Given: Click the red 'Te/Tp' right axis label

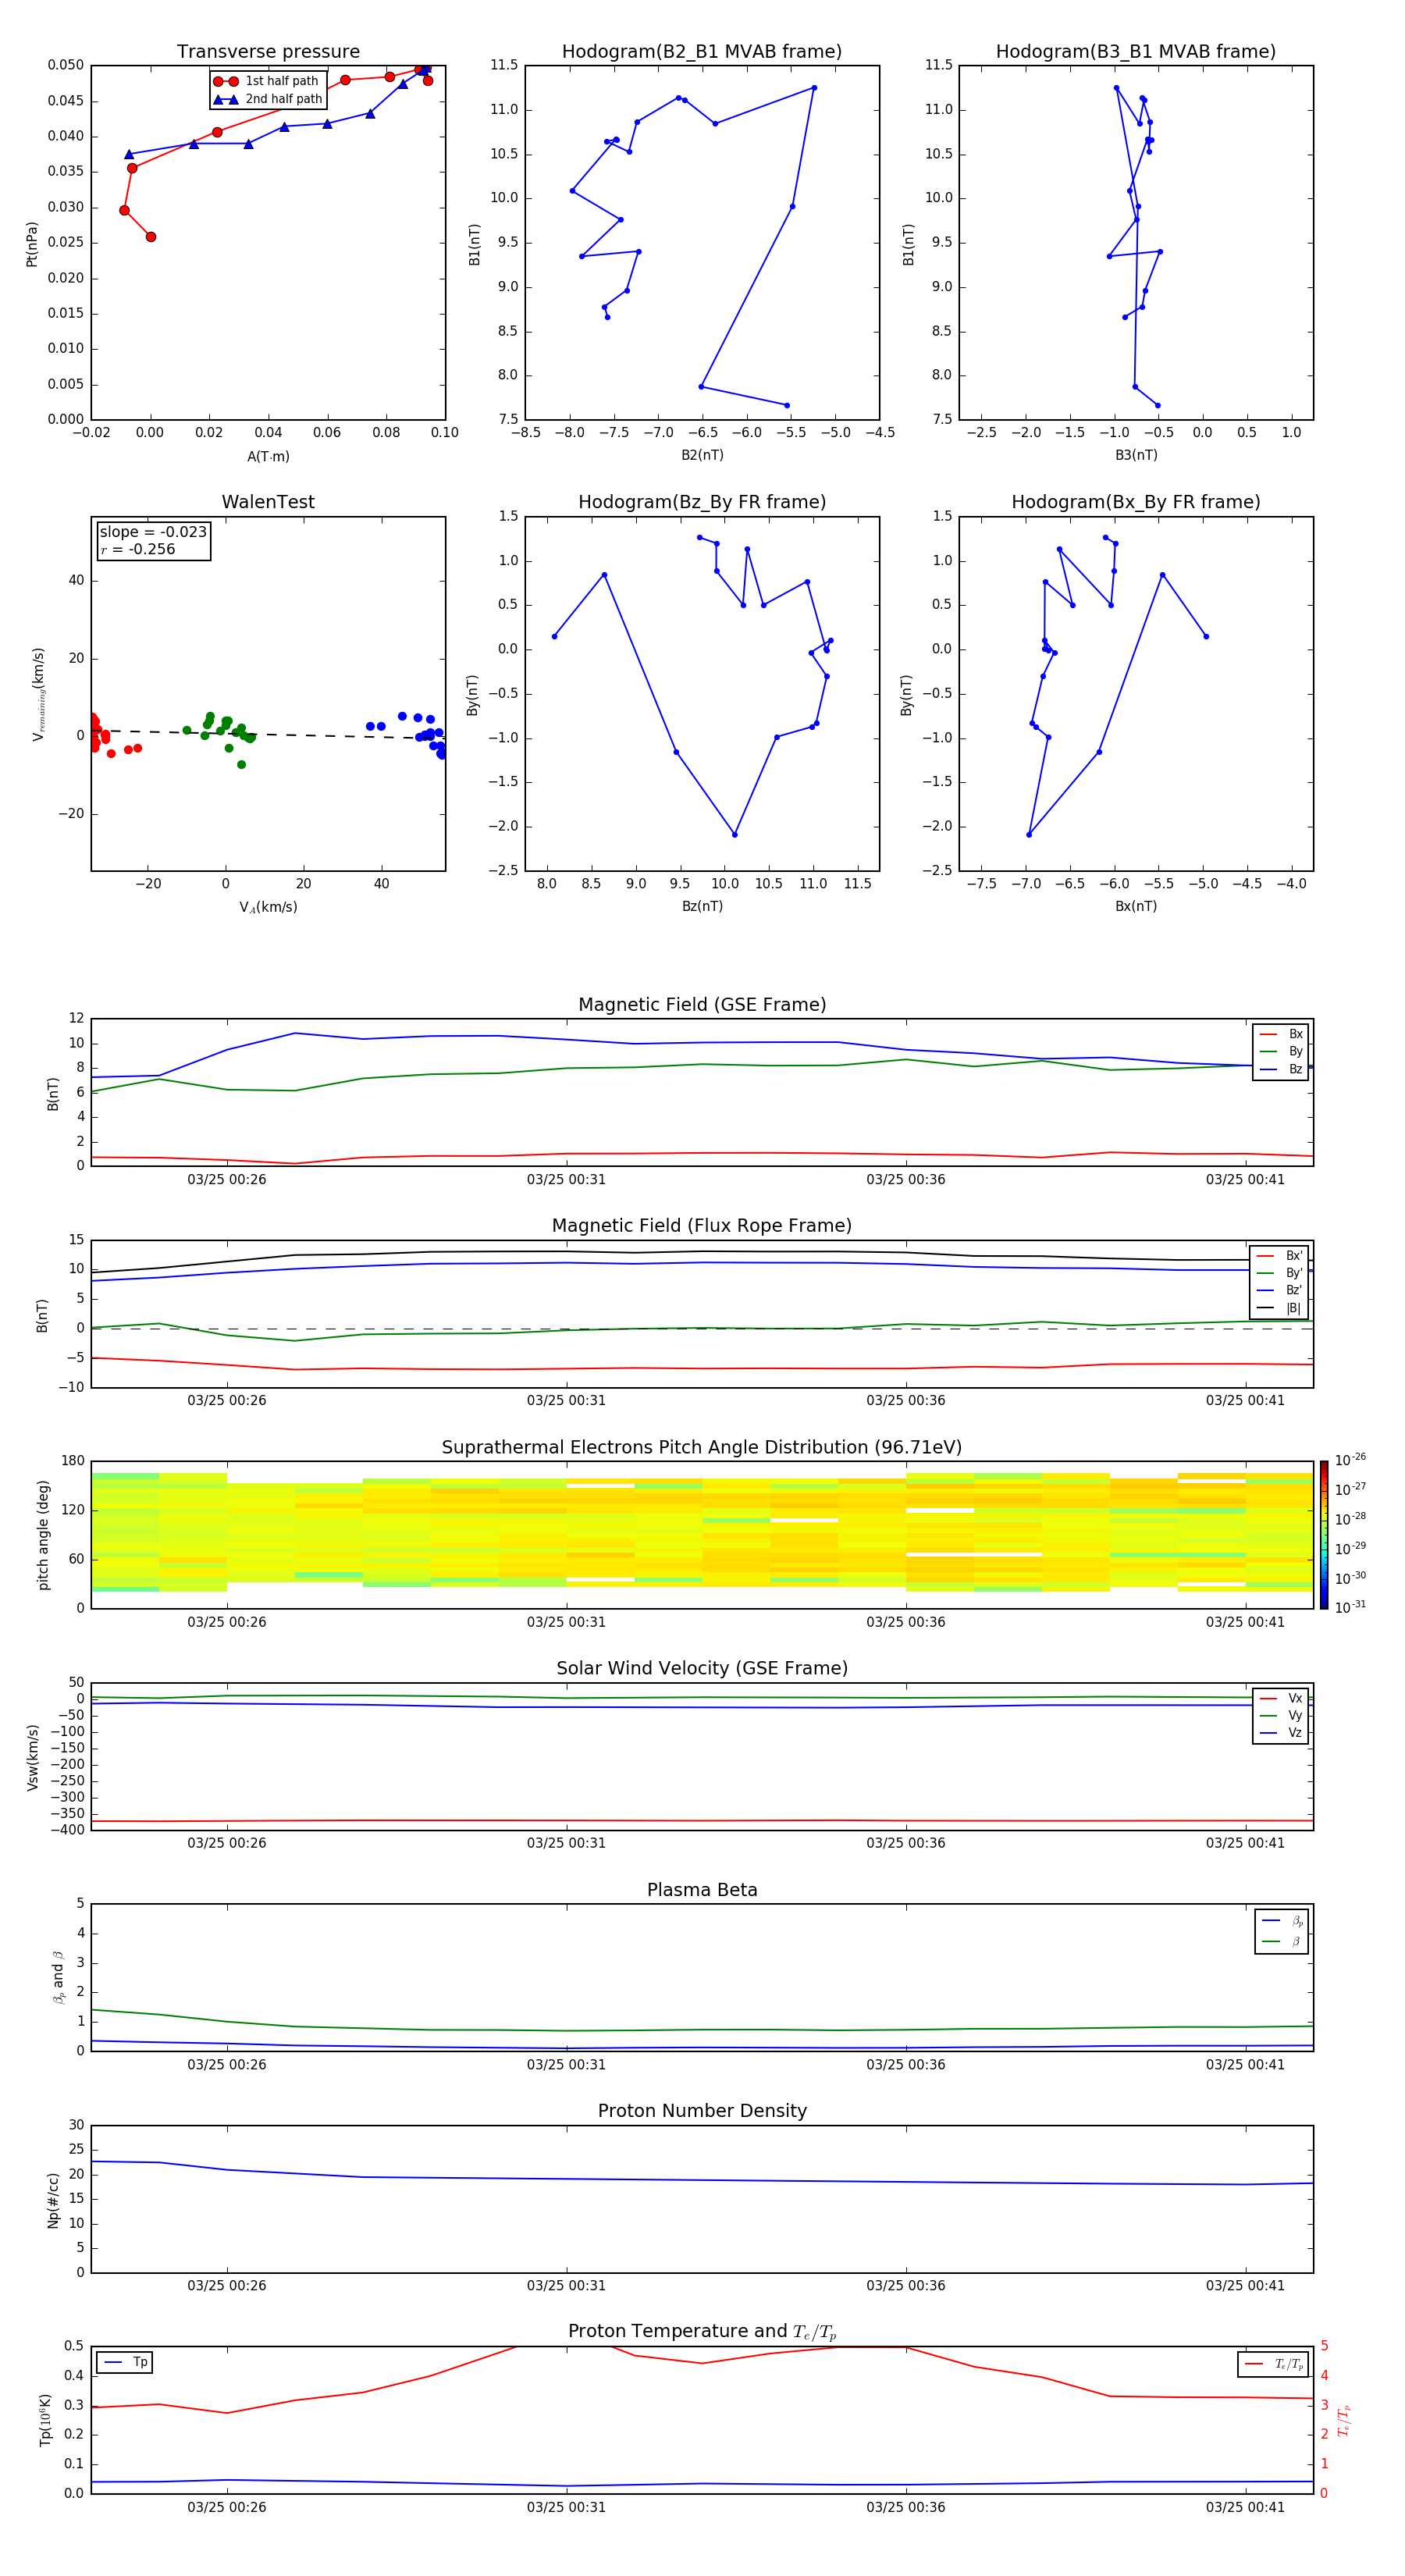Looking at the screenshot, I should coord(1344,2420).
